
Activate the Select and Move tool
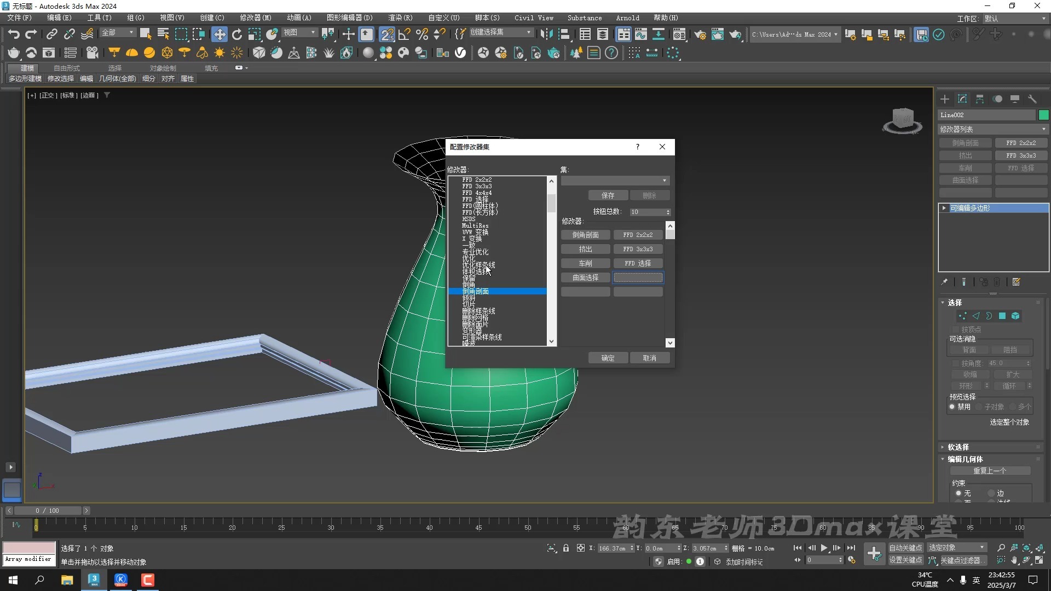pos(220,34)
